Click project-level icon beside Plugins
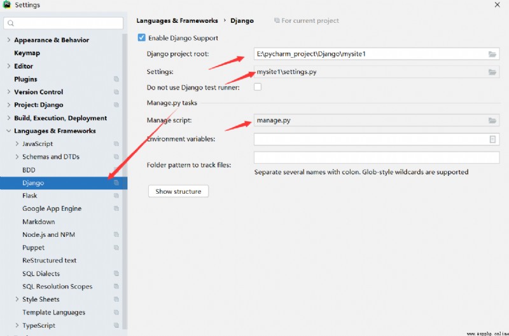 (116, 79)
